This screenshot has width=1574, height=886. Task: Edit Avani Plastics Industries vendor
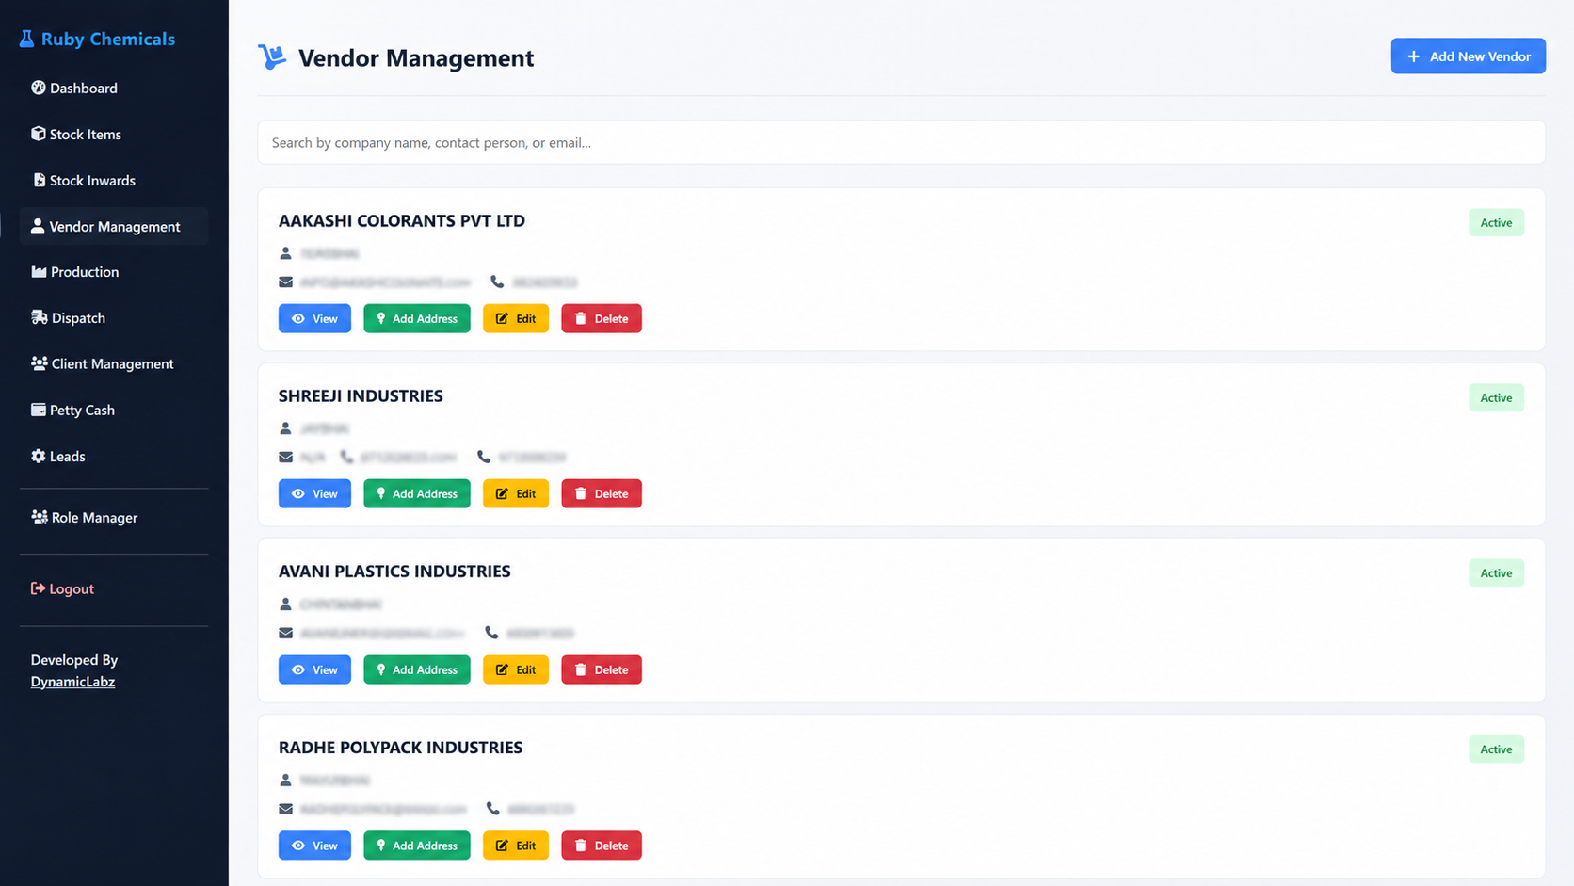(516, 669)
